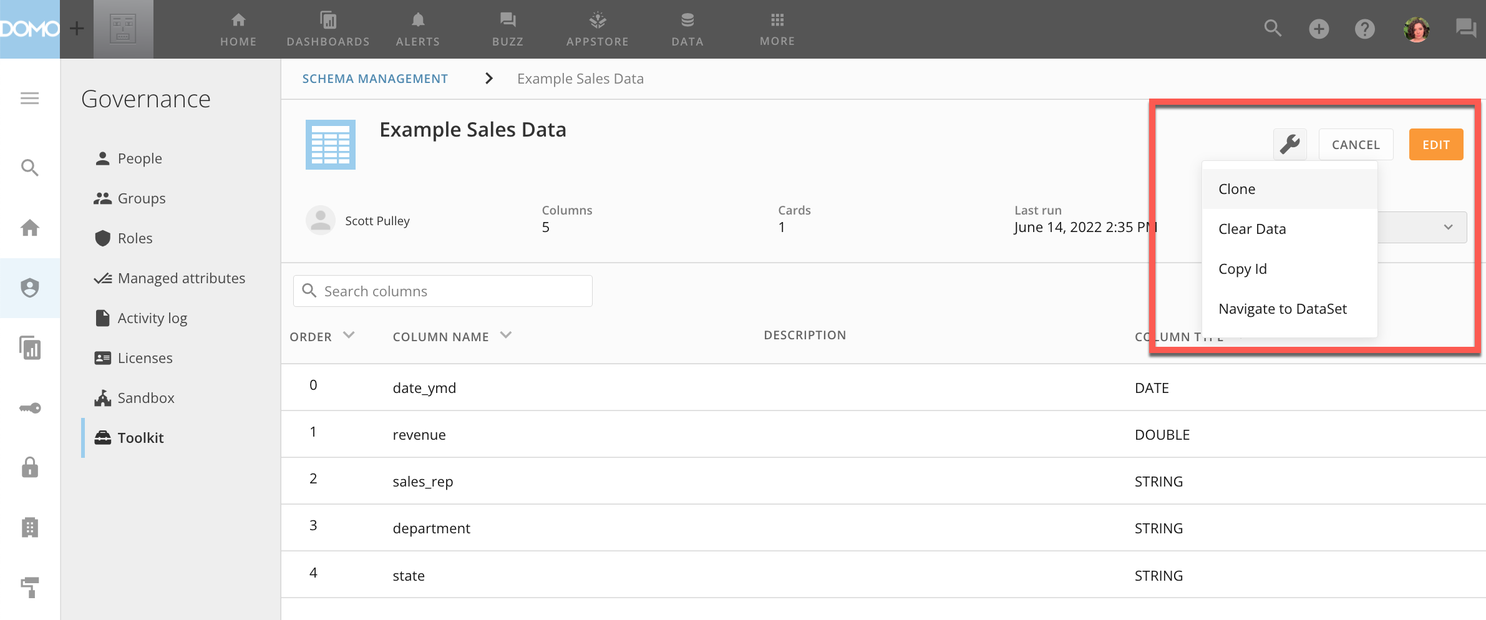Expand the ORDER column sort chevron
This screenshot has height=620, width=1486.
(x=349, y=336)
